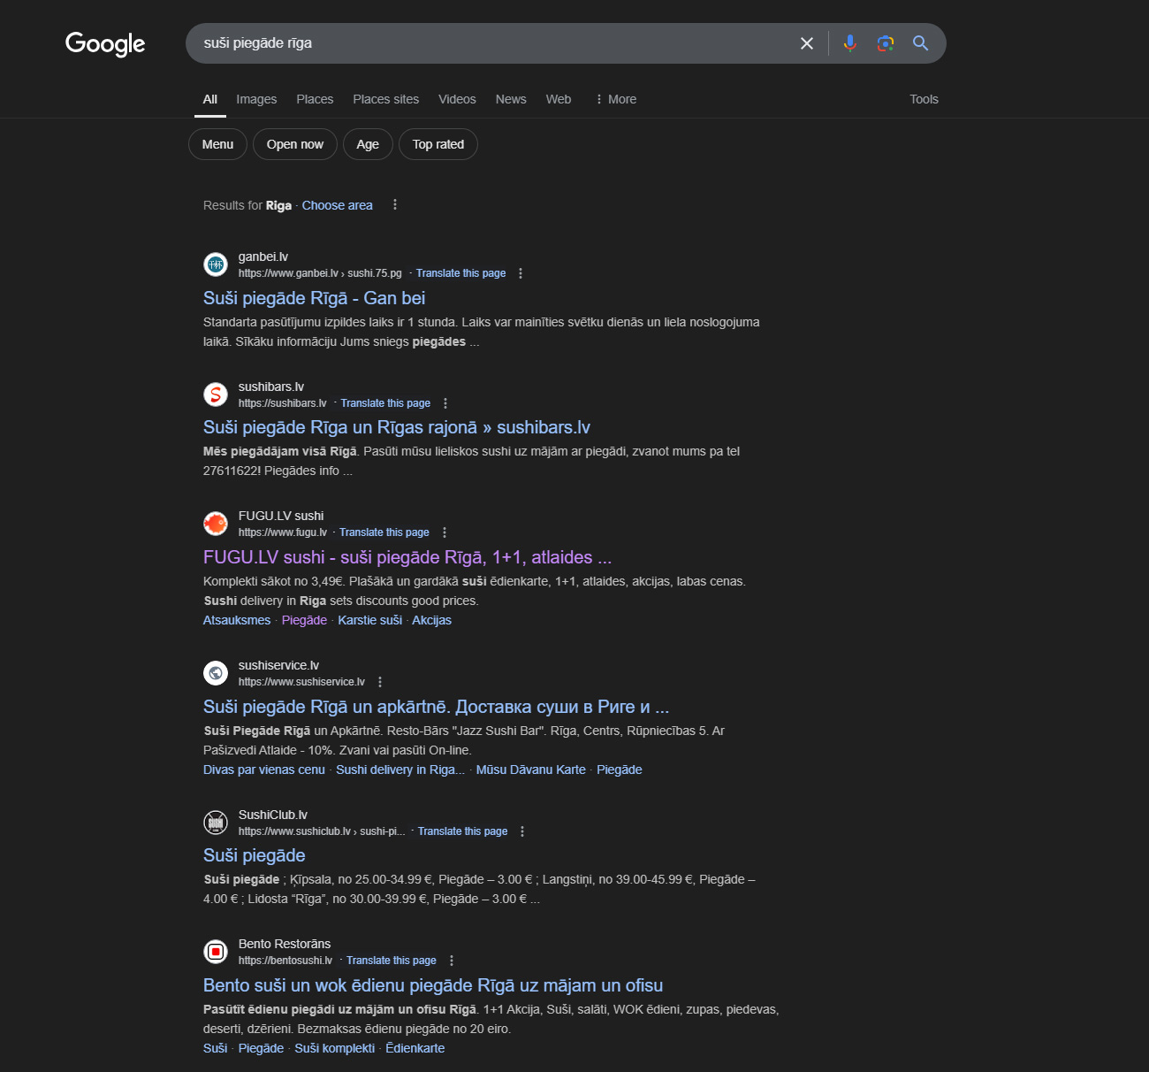The height and width of the screenshot is (1072, 1149).
Task: Open the Suši komplekti sitelink
Action: [x=335, y=1048]
